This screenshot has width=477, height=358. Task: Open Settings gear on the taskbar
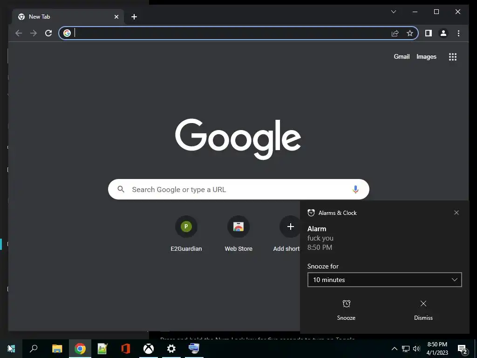click(171, 349)
